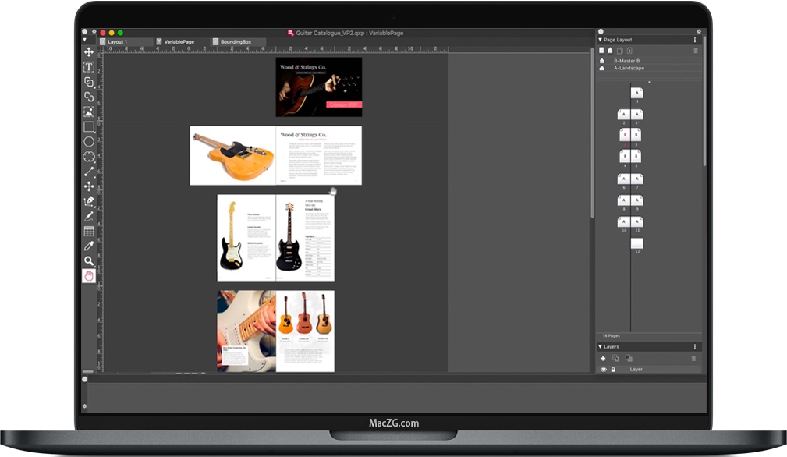Switch to the Pan hand tool
The width and height of the screenshot is (787, 457).
point(89,277)
